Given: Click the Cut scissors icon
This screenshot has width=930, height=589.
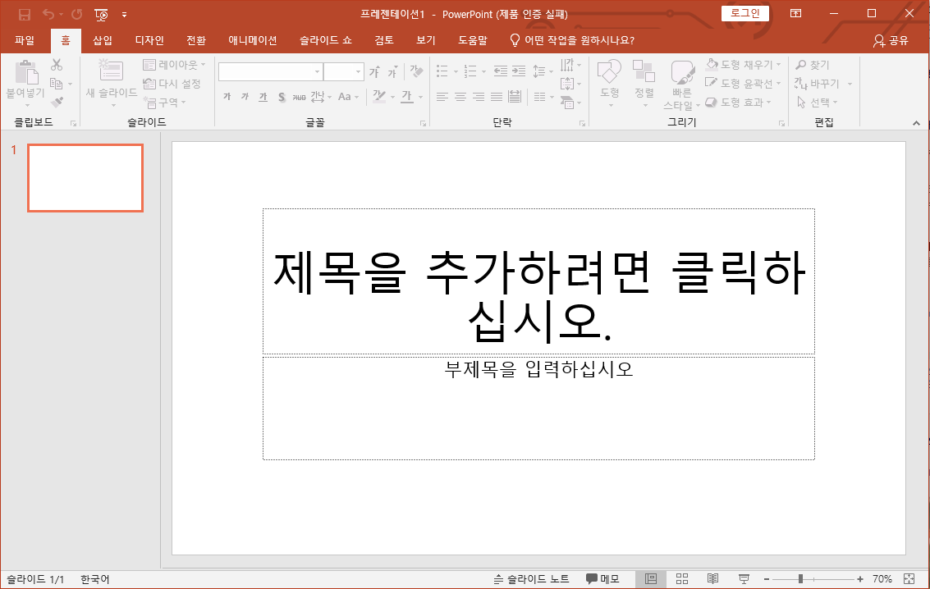Looking at the screenshot, I should [x=57, y=65].
